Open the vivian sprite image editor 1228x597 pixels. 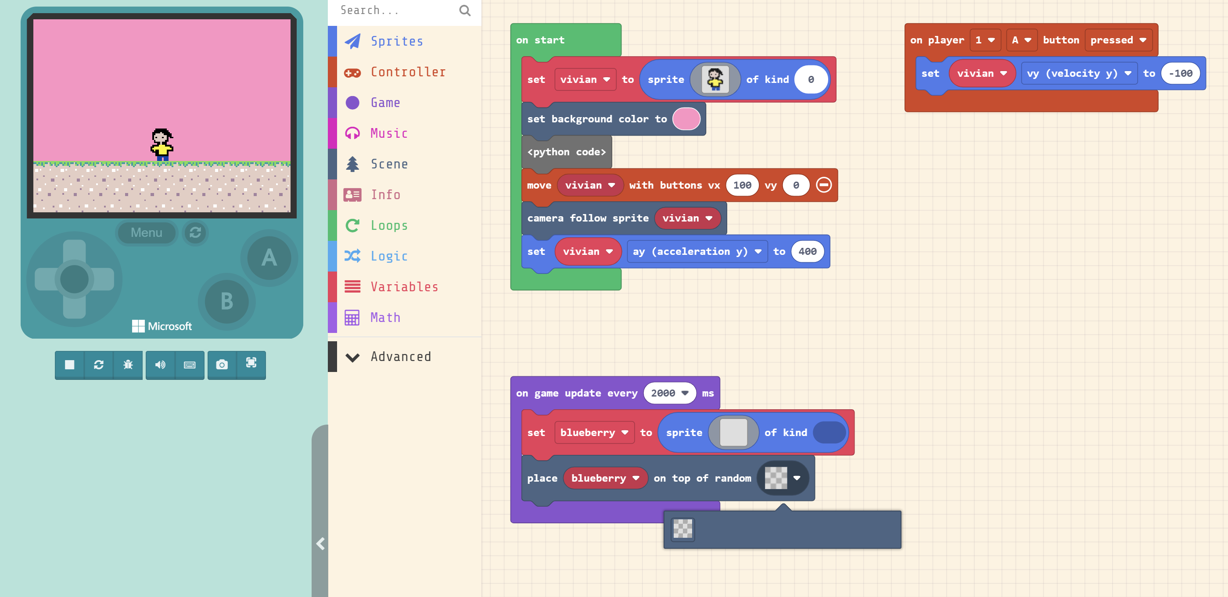point(715,79)
